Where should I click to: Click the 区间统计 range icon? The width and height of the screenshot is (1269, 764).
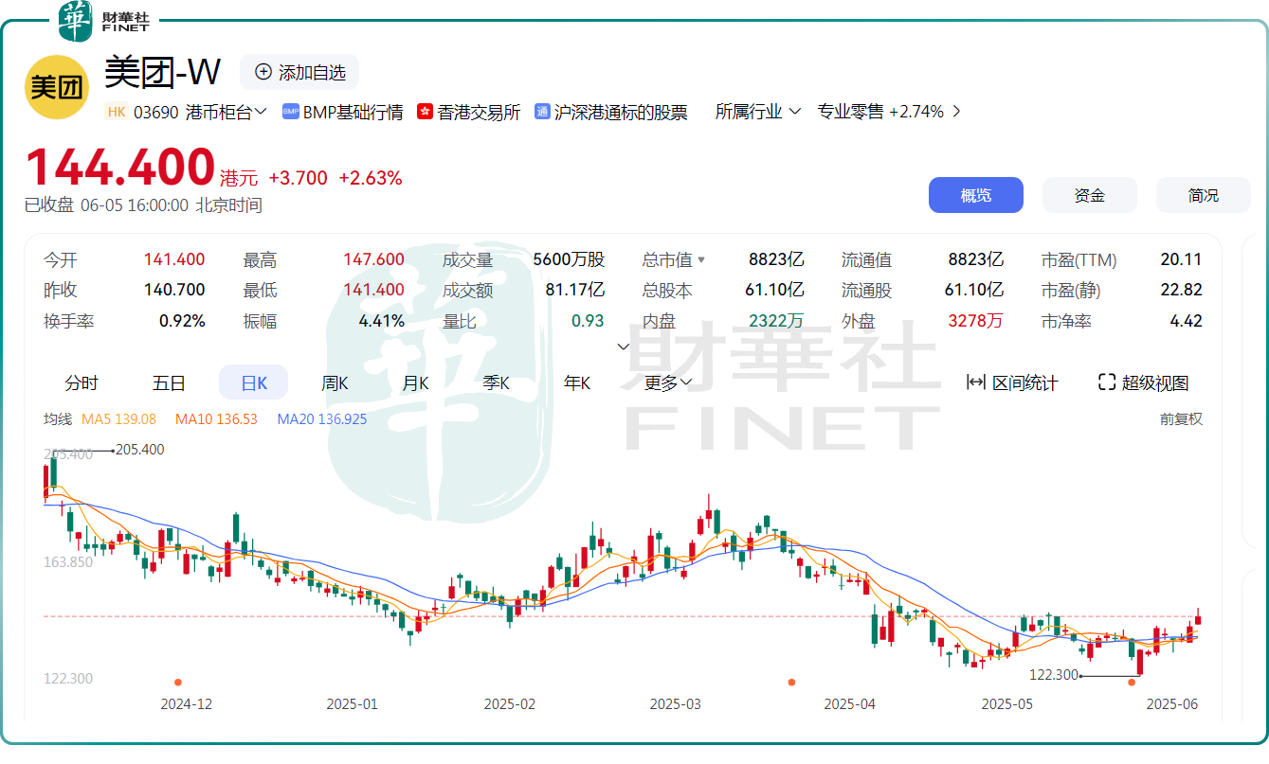[x=975, y=382]
